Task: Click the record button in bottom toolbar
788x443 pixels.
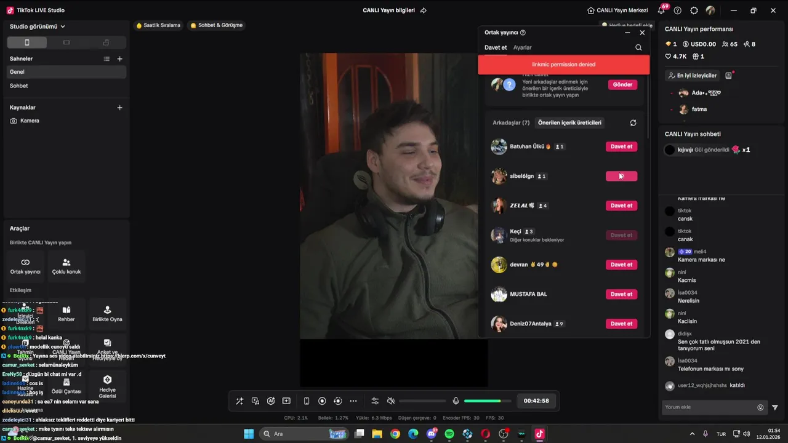Action: (322, 401)
